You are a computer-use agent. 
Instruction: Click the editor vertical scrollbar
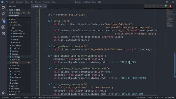pos(175,65)
